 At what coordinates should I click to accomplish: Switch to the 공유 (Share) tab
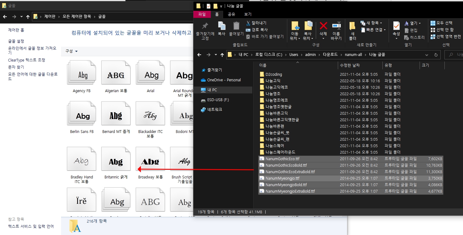pyautogui.click(x=231, y=14)
